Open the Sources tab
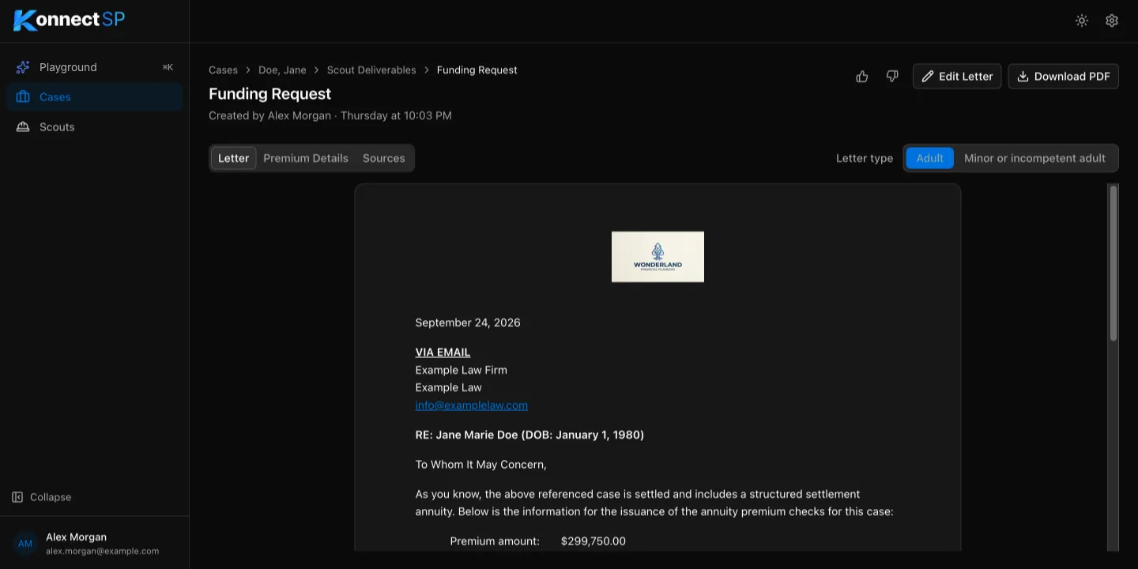The width and height of the screenshot is (1138, 569). click(x=384, y=158)
